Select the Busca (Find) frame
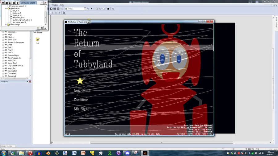Viewport: 278px width, 156px height. click(x=12, y=63)
